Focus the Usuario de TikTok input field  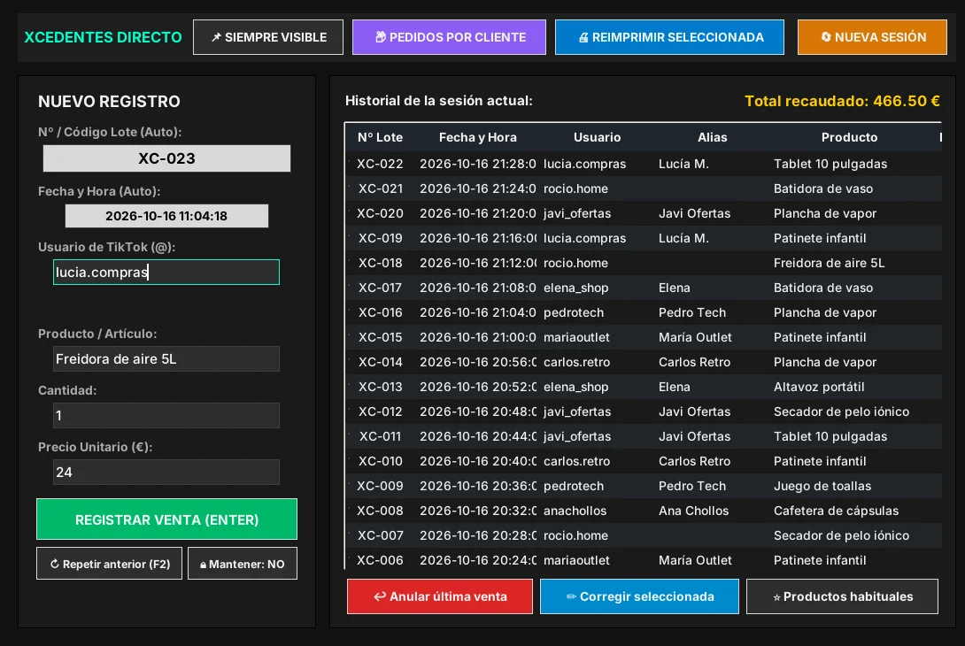point(166,272)
